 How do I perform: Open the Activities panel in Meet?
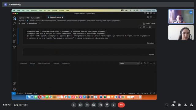click(x=185, y=105)
